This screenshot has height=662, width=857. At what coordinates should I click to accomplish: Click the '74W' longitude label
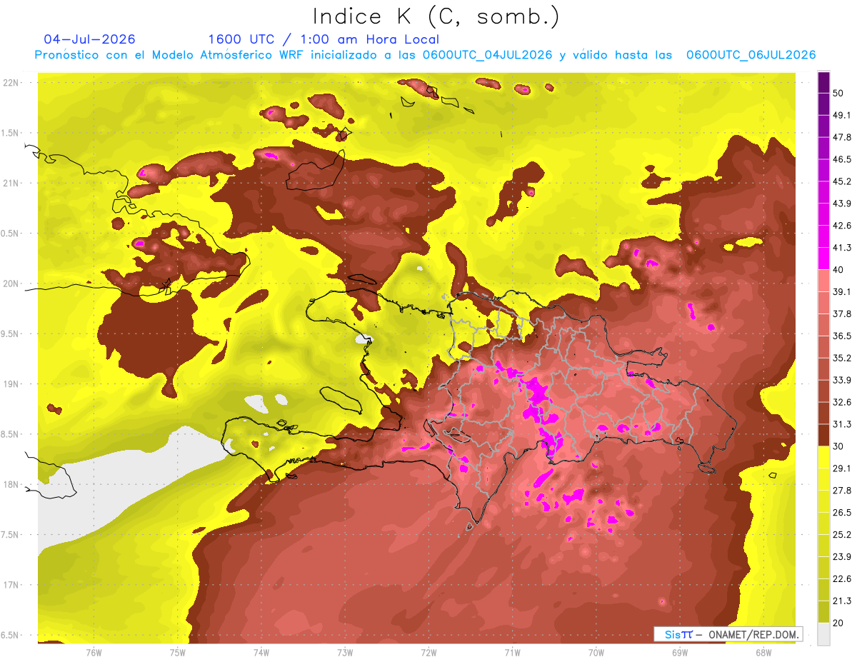(x=261, y=652)
